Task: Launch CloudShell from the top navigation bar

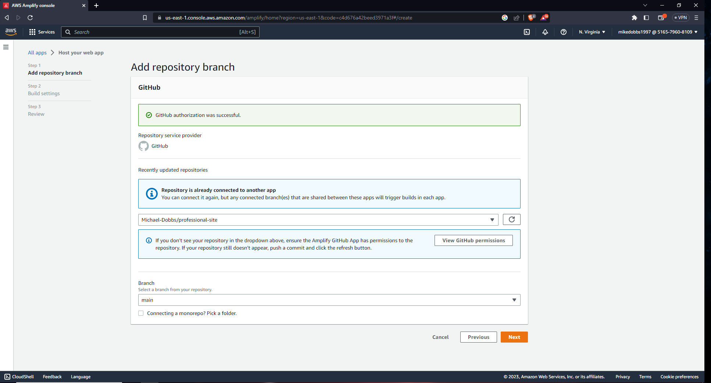Action: (527, 32)
